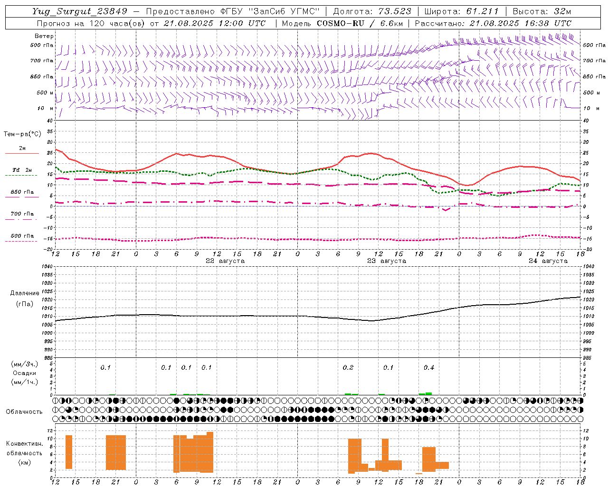This screenshot has width=608, height=486.
Task: Click the 23 августа date label
Action: click(x=387, y=261)
